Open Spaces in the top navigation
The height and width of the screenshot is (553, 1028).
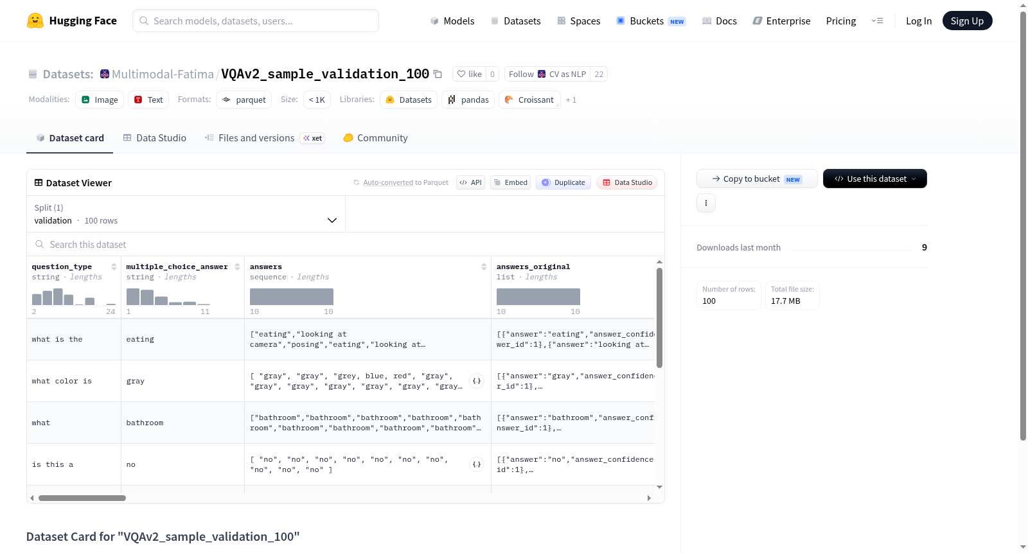tap(579, 21)
